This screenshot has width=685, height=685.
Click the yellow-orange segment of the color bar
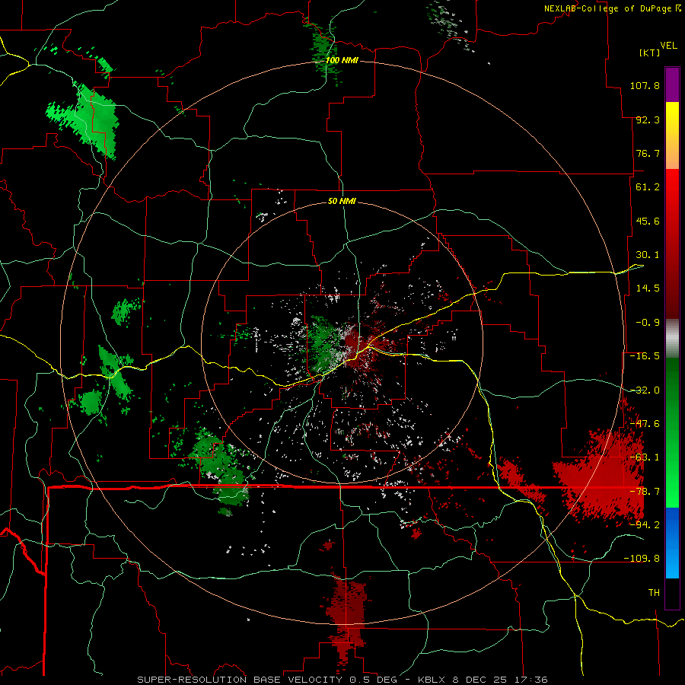coord(672,135)
